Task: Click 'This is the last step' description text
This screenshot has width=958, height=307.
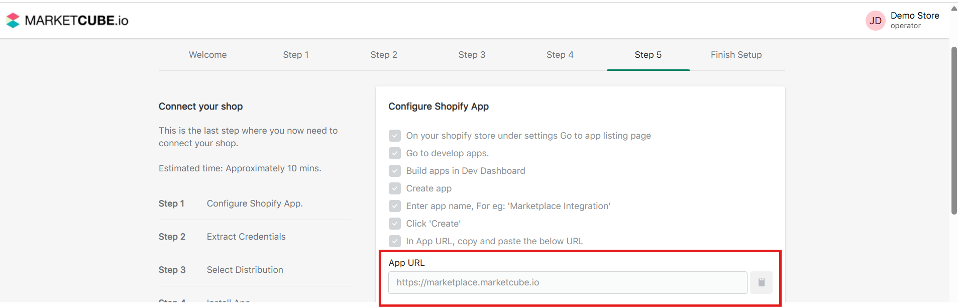Action: click(x=248, y=137)
